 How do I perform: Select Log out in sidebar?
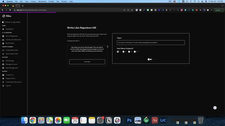tap(8, 86)
